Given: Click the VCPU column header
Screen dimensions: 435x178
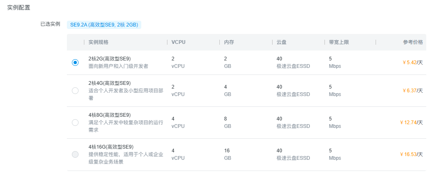Looking at the screenshot, I should coord(178,42).
